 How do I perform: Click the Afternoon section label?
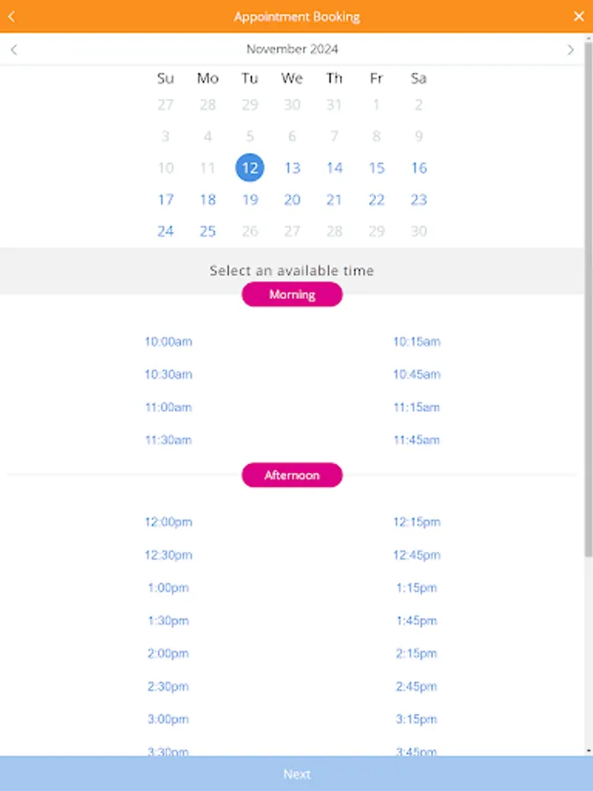coord(292,475)
